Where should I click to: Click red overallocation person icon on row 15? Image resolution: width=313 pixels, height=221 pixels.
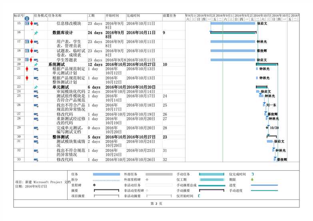[31, 24]
